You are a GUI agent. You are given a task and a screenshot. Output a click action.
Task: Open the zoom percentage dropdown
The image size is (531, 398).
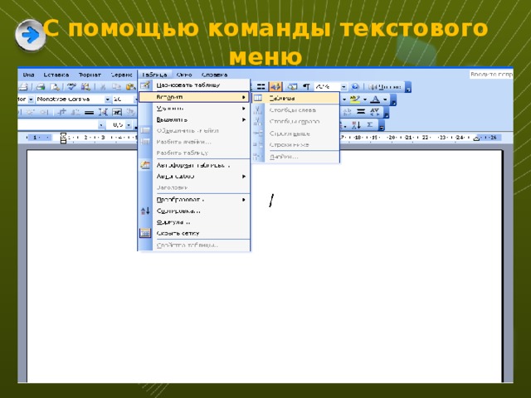coord(343,87)
